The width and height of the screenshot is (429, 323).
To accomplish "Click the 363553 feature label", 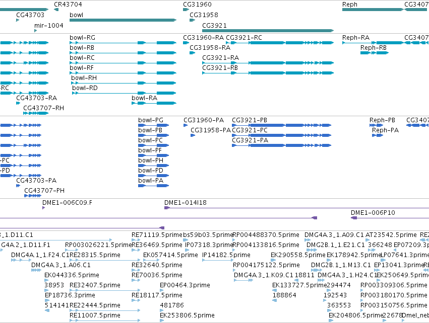I will click(339, 305).
